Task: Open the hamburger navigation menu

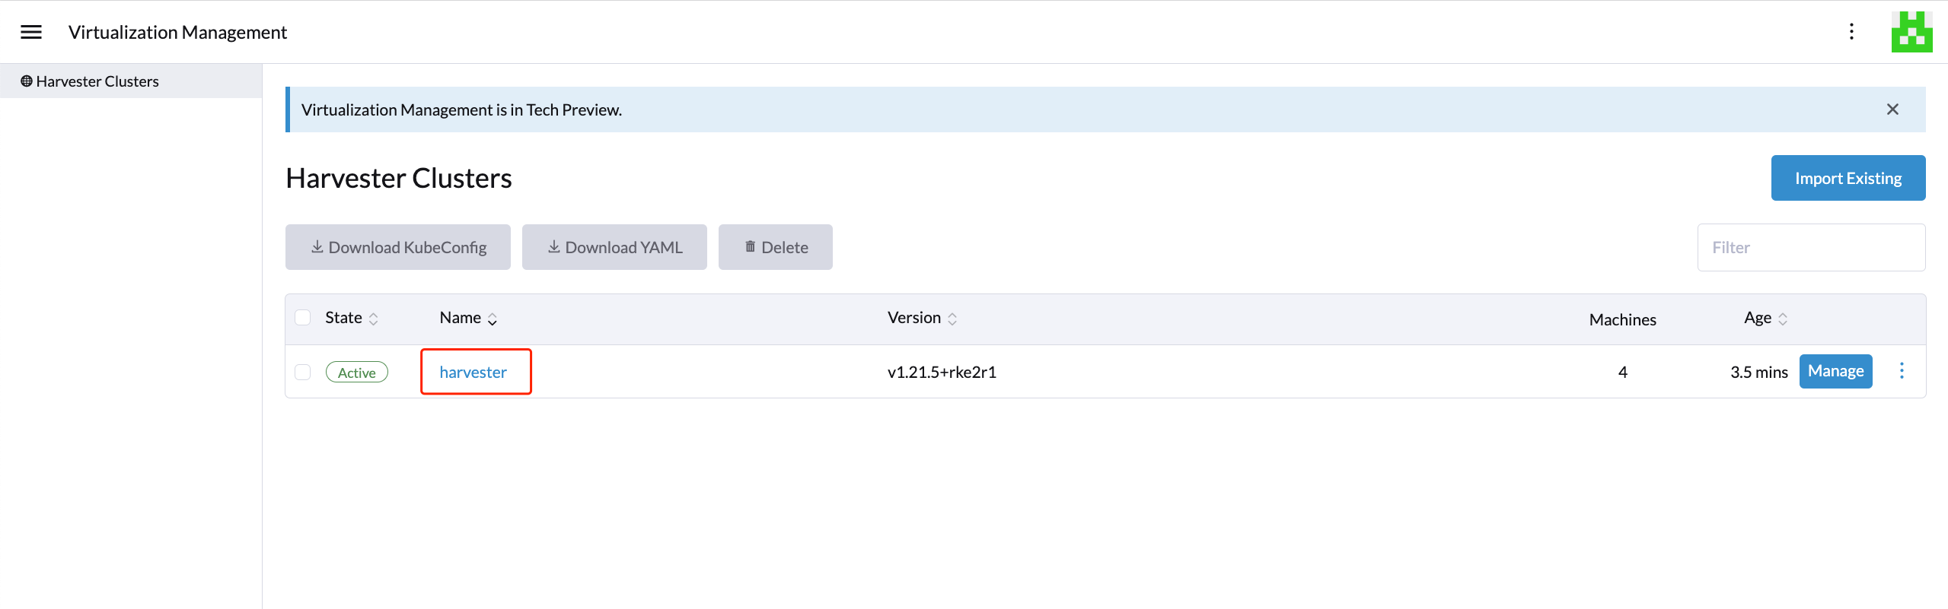Action: pos(31,32)
